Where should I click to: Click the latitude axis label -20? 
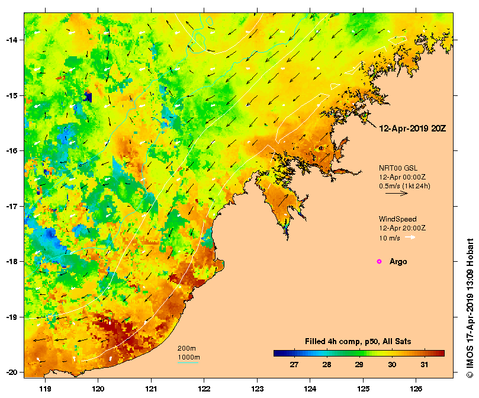11,373
